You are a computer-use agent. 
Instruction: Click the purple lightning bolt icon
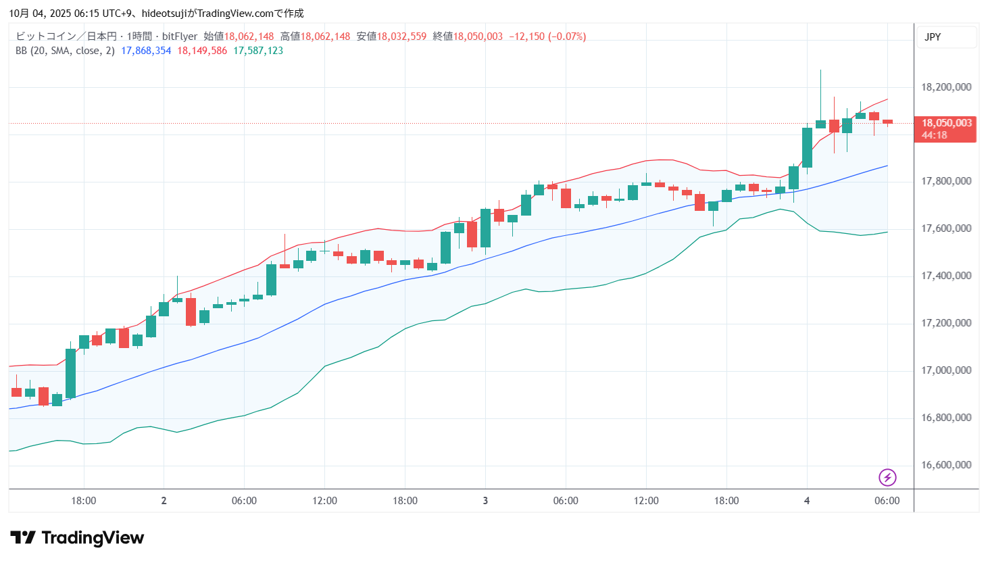(x=887, y=478)
